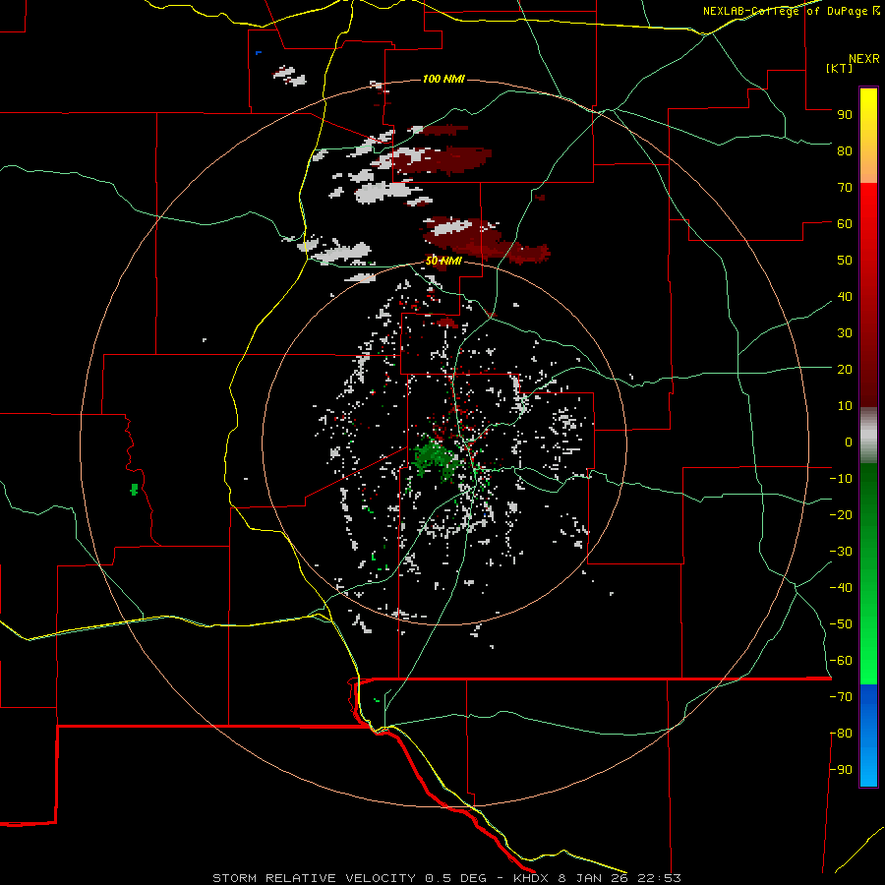Select the -70 value on the velocity scale
885x885 pixels.
pyautogui.click(x=841, y=697)
